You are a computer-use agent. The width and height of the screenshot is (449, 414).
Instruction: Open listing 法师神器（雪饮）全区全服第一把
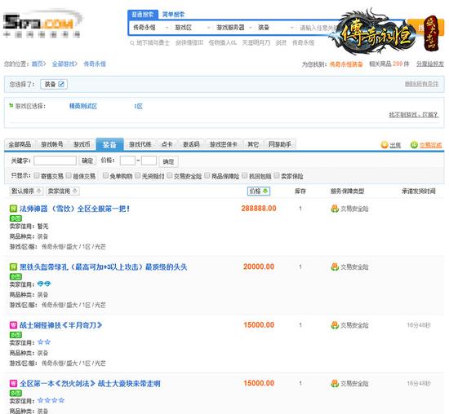(74, 209)
